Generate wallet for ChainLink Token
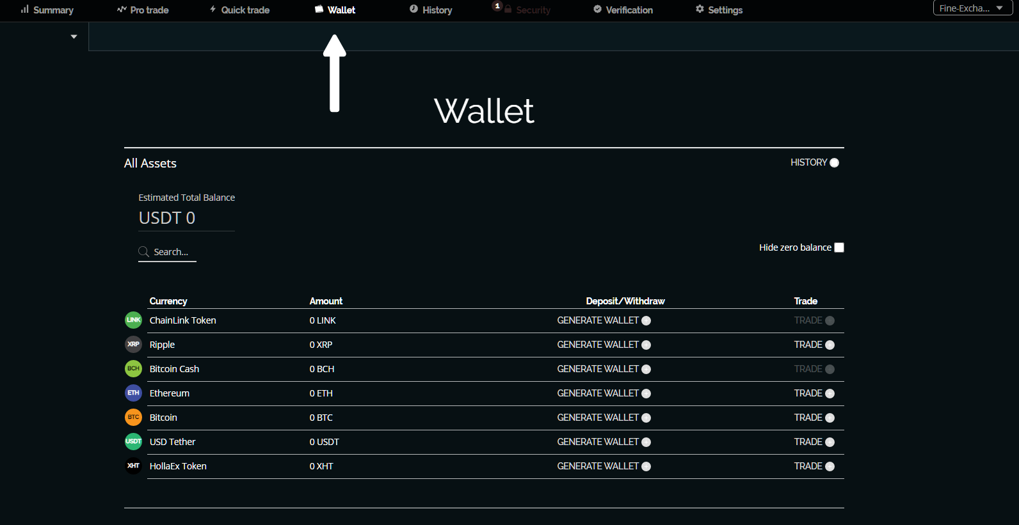Viewport: 1019px width, 525px height. coord(604,320)
